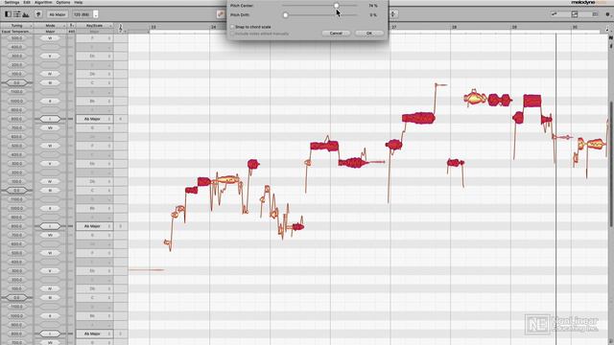This screenshot has height=345, width=614.
Task: Open the tempo dropdown arrow next to 120
Action: 96,14
